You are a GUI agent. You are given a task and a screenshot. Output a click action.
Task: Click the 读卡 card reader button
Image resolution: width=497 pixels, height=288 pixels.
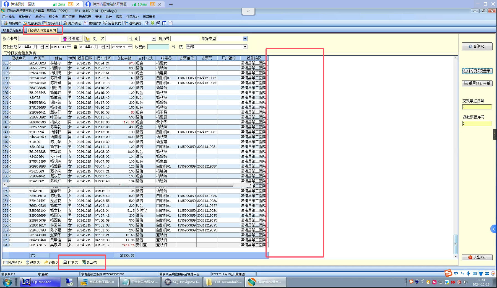click(x=71, y=39)
